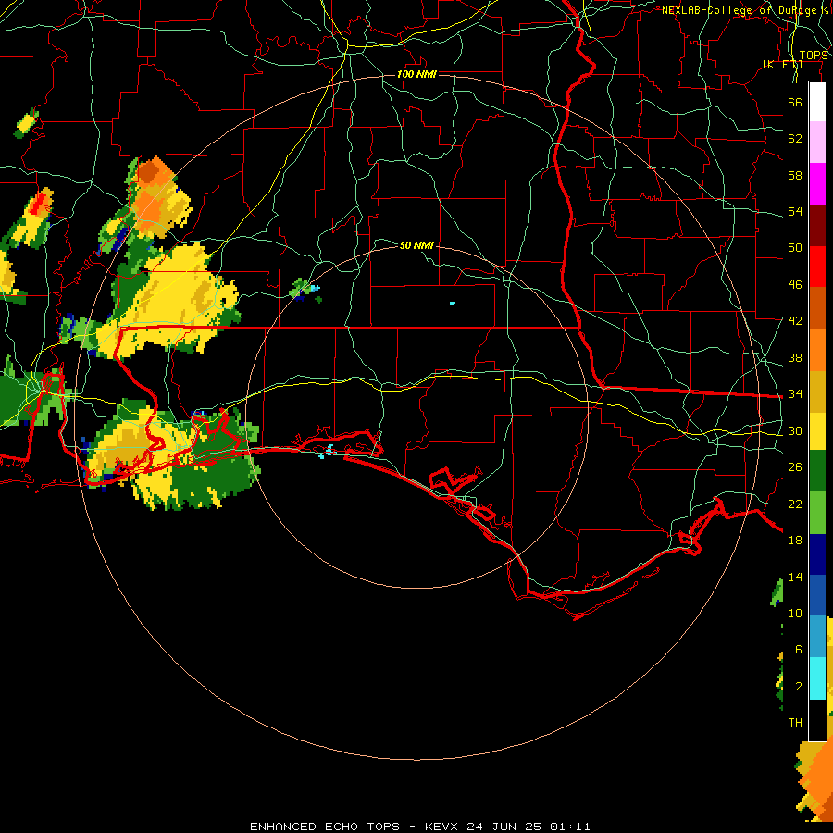Image resolution: width=833 pixels, height=833 pixels.
Task: Click the TOPS legend title
Action: coord(814,56)
